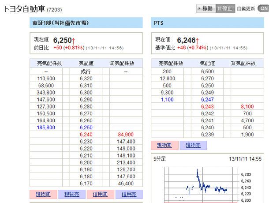Screen dimensions: 269x203
Task: Click the 5分足 price chart
Action: tap(201, 184)
